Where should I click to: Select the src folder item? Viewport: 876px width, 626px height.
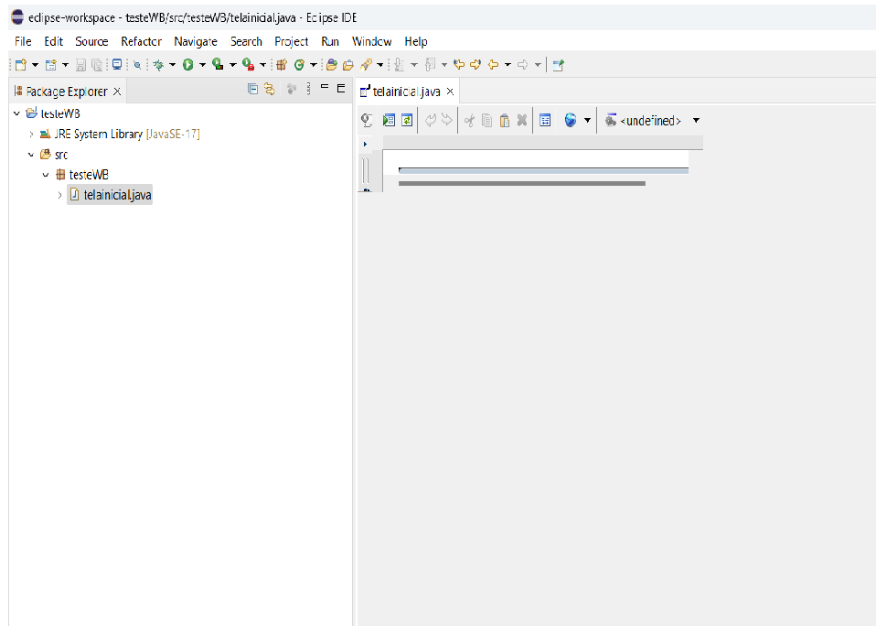tap(54, 155)
